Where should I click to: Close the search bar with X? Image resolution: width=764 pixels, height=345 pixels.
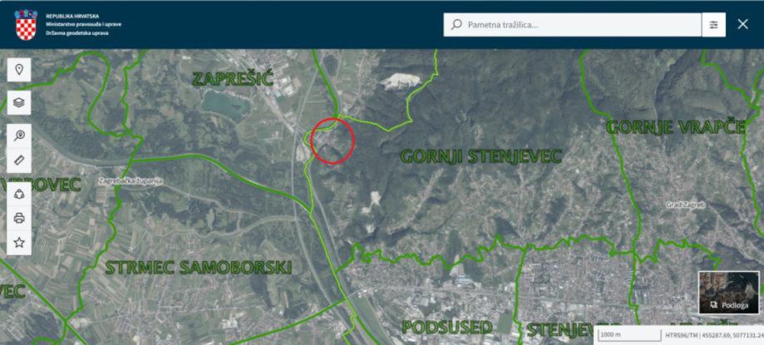pyautogui.click(x=742, y=24)
